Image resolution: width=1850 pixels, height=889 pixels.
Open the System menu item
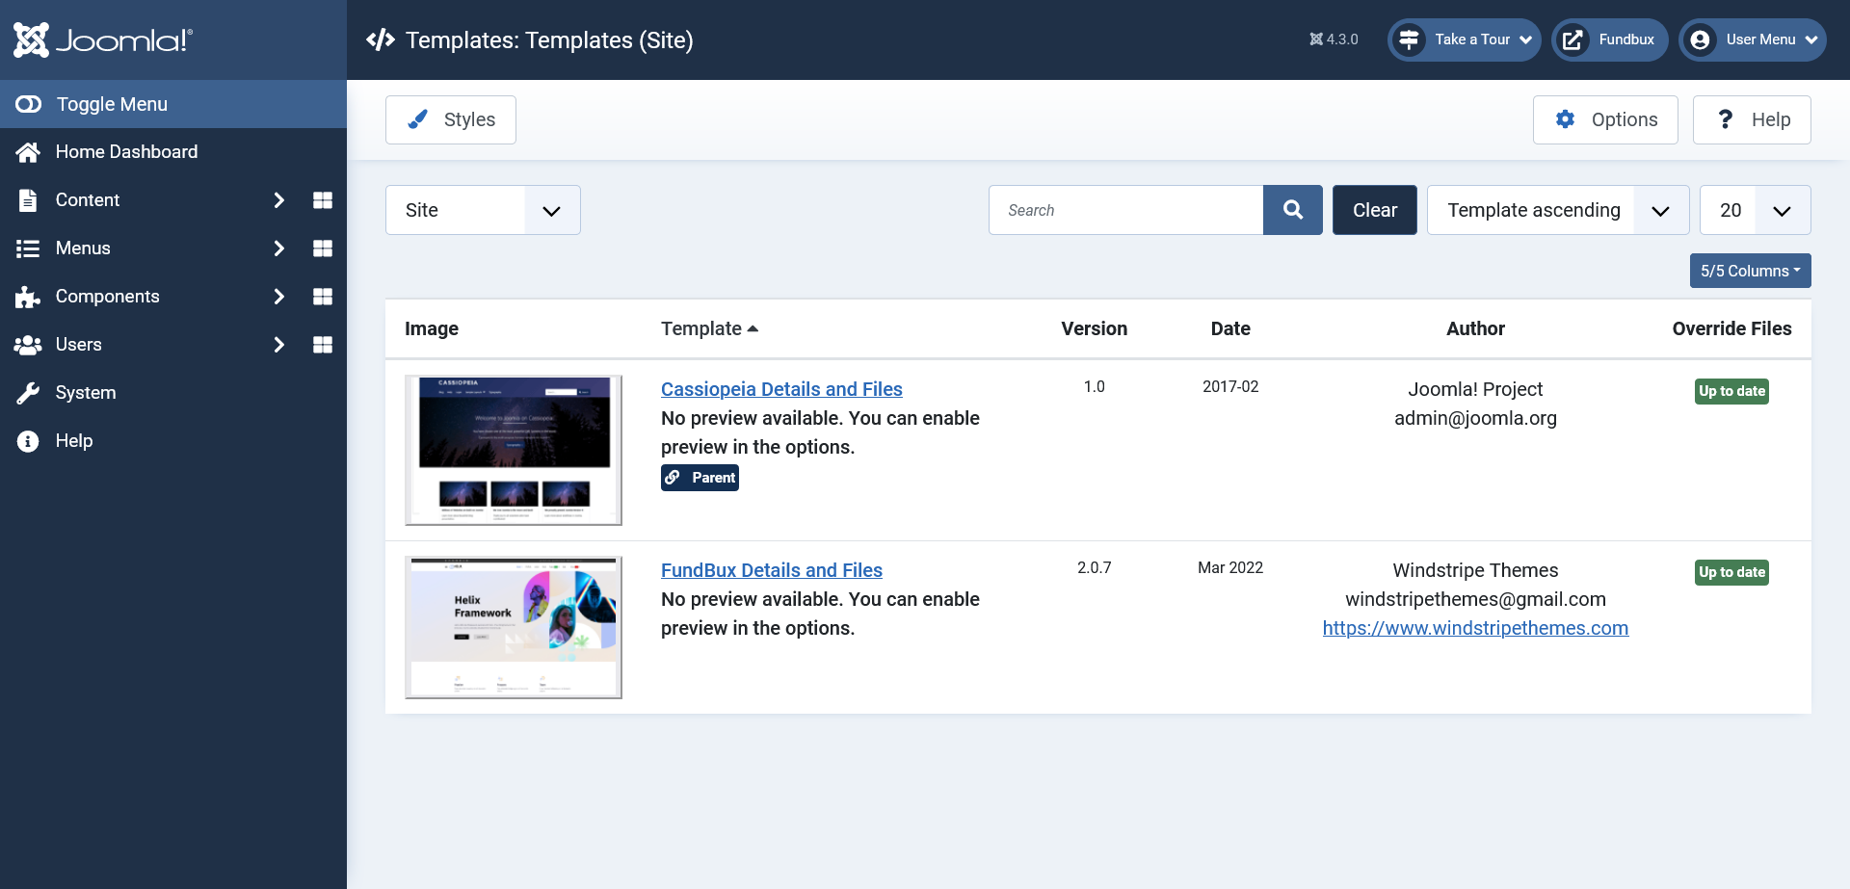click(85, 393)
